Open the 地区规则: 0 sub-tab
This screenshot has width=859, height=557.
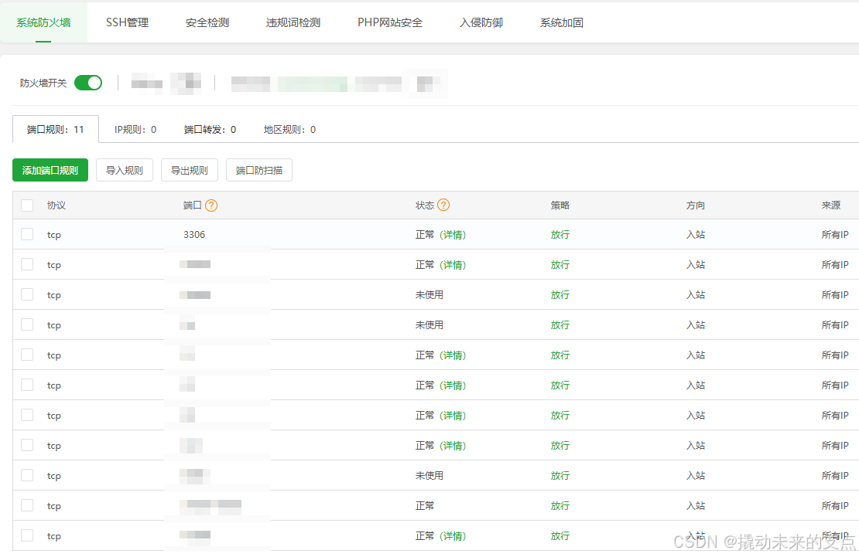click(289, 130)
